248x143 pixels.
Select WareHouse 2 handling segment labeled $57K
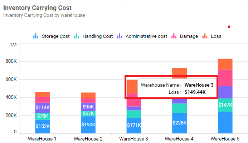point(88,114)
